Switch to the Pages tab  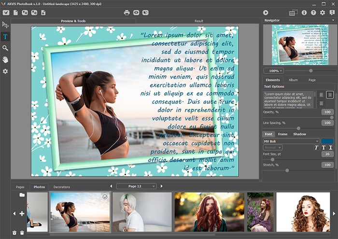pyautogui.click(x=20, y=187)
